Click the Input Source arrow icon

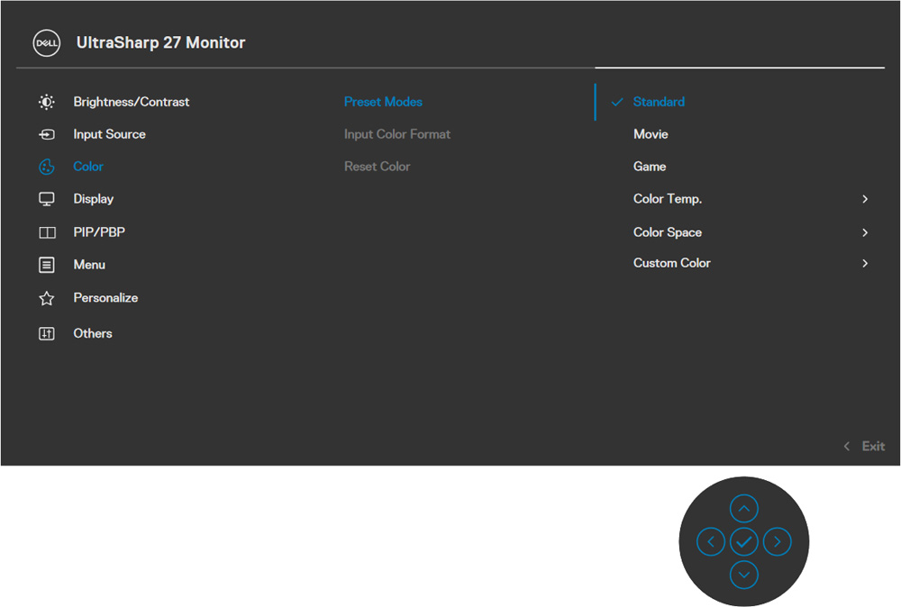[47, 134]
